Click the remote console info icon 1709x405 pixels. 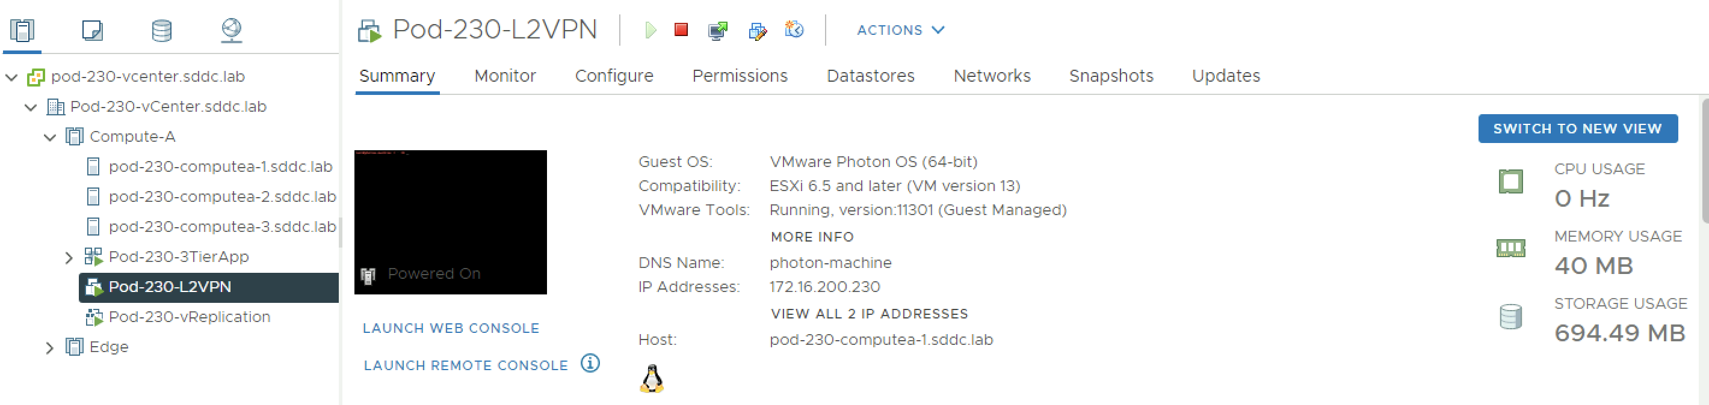coord(590,364)
